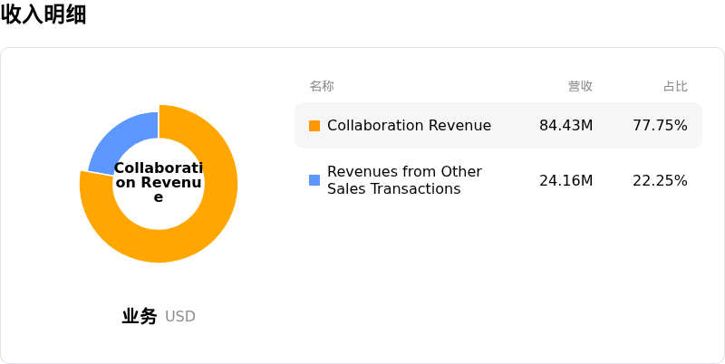Click the 收入明细 section heading
This screenshot has height=364, width=725.
43,14
